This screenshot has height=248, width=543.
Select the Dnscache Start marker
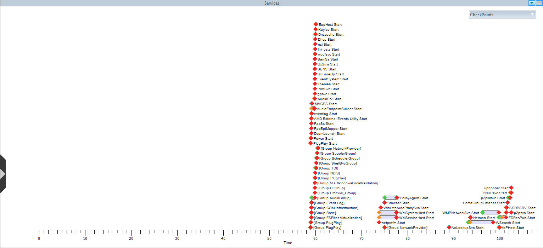315,34
